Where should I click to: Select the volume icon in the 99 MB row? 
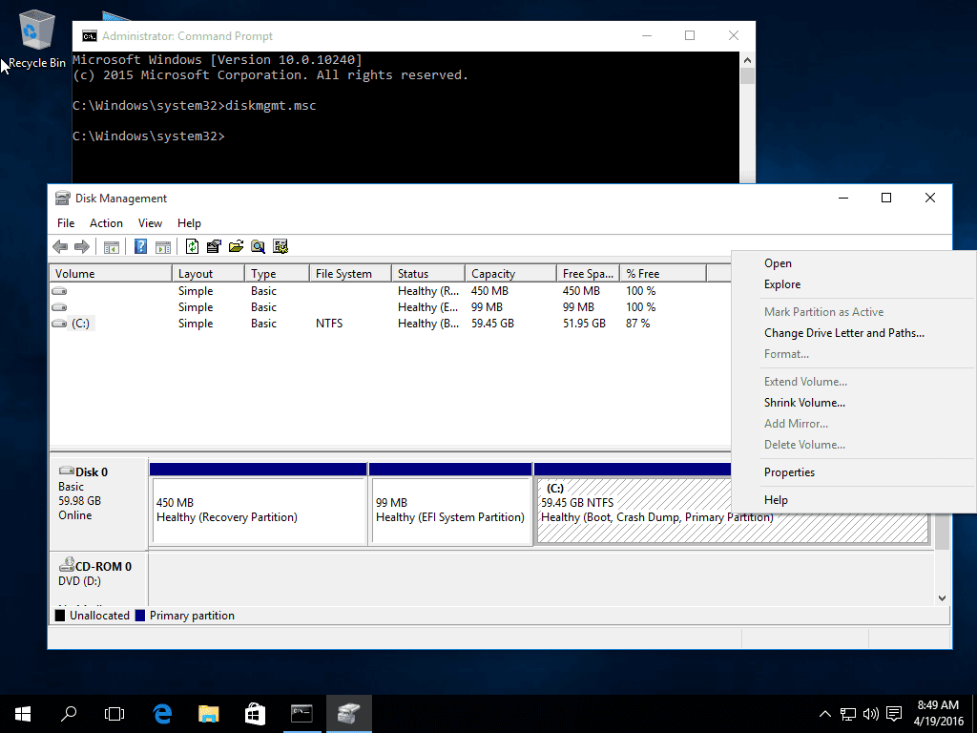(59, 307)
